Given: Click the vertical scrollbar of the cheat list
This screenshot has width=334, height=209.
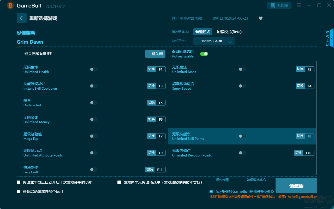Looking at the screenshot, I should (317, 118).
